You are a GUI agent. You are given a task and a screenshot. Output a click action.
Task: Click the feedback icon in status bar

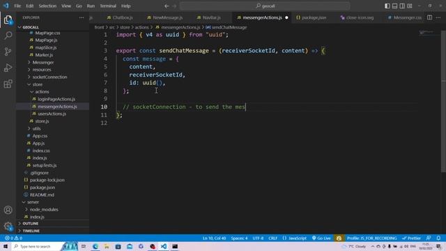pyautogui.click(x=429, y=238)
